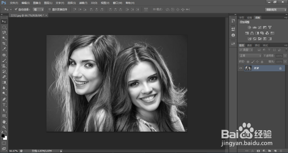The width and height of the screenshot is (288, 153).
Task: Open the 组 auto-select dropdown
Action: coord(38,9)
